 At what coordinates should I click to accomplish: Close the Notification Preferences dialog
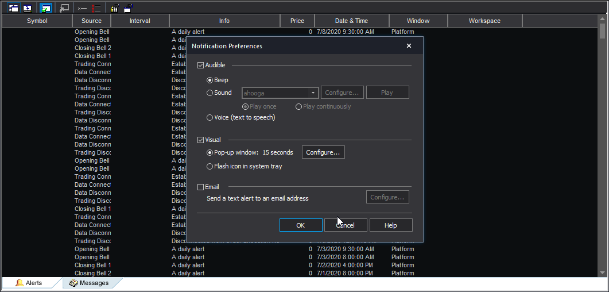409,46
